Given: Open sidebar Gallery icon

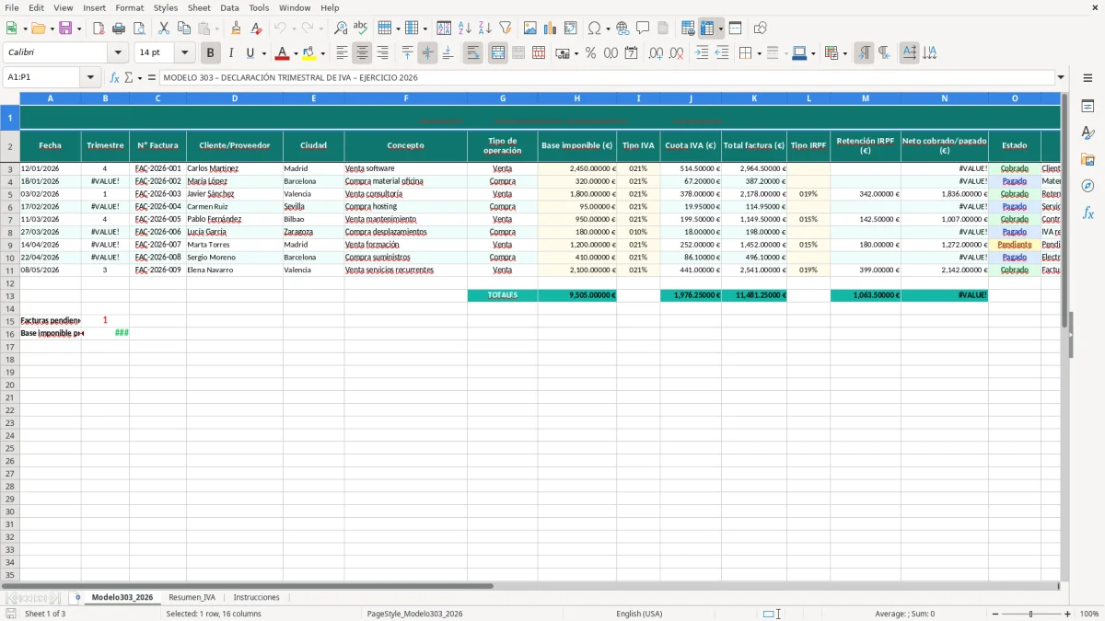Looking at the screenshot, I should [x=1088, y=160].
